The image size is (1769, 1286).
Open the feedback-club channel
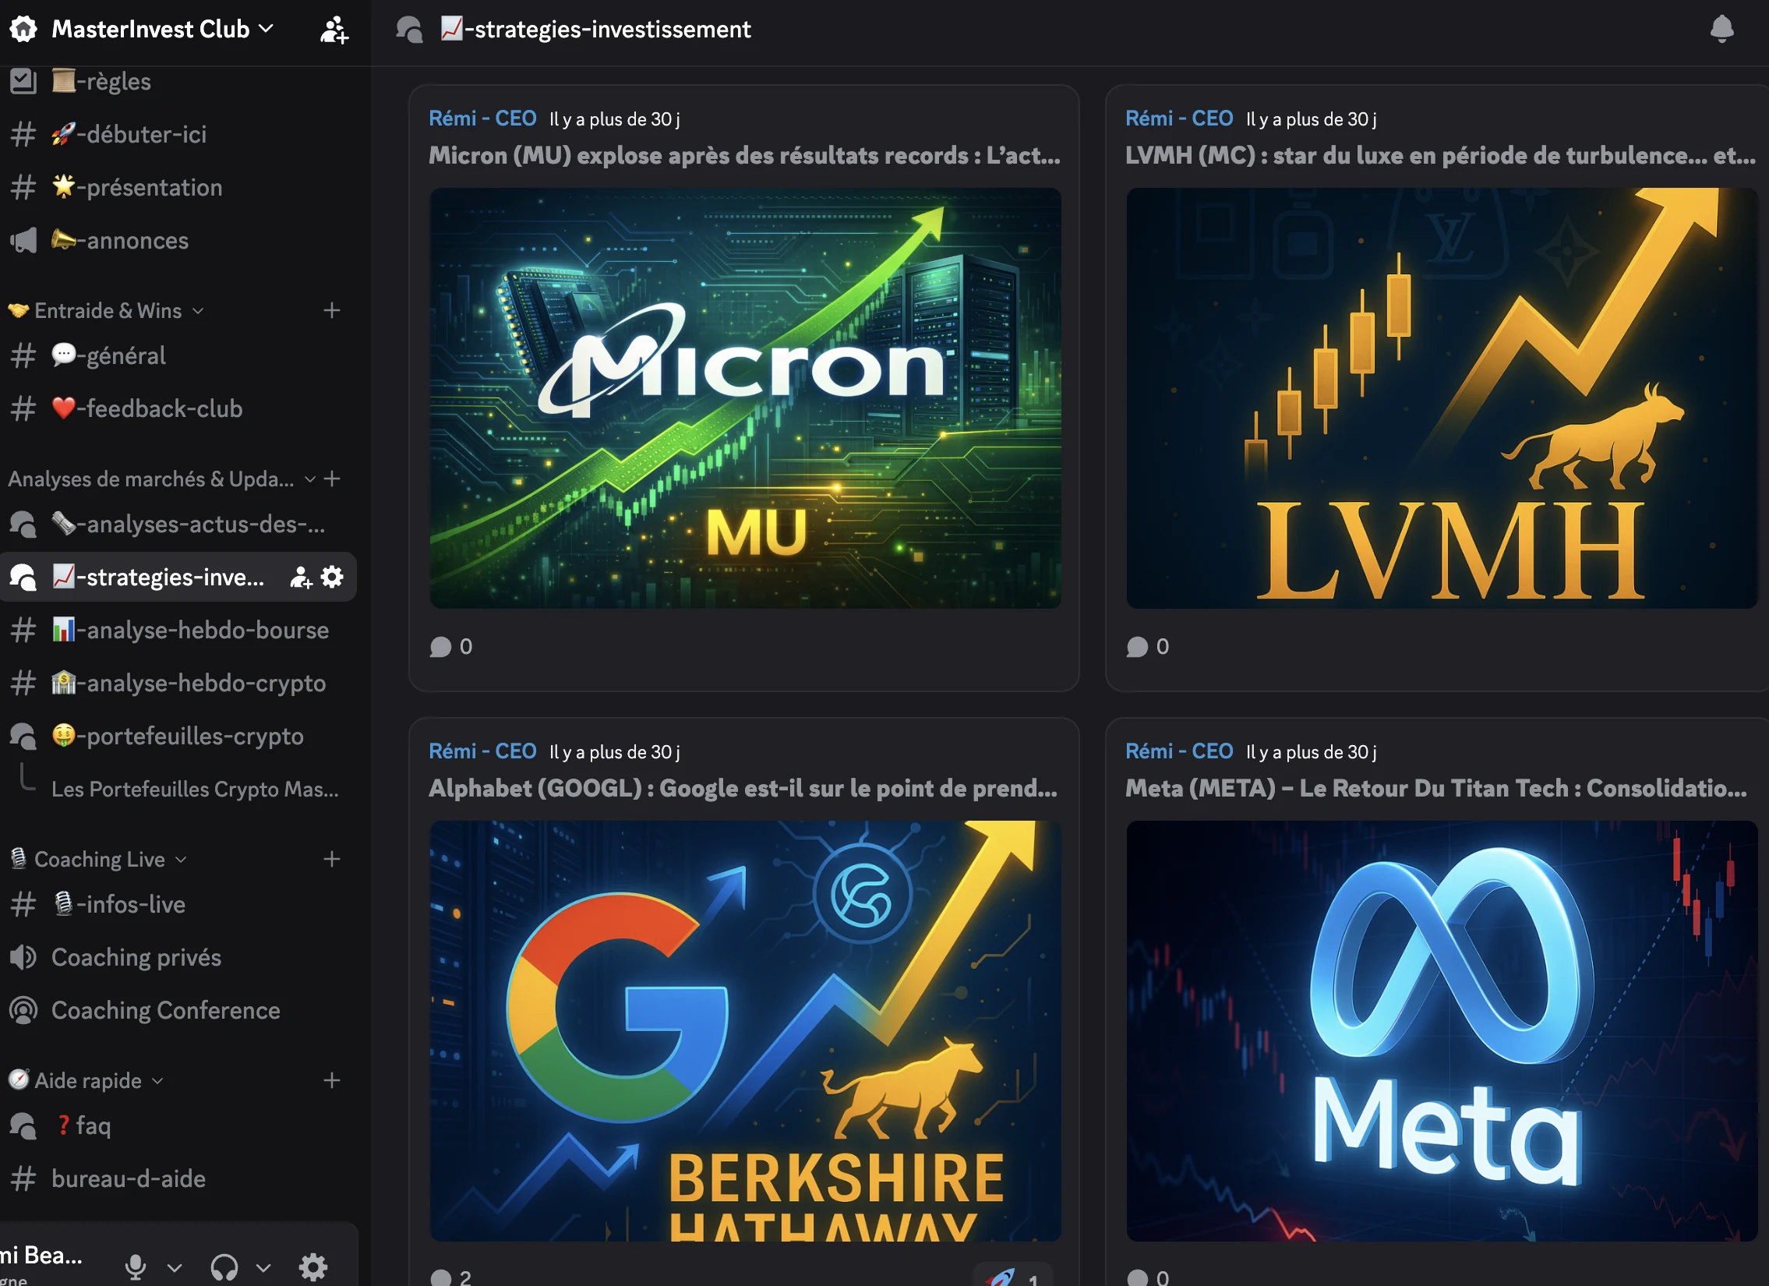click(179, 408)
